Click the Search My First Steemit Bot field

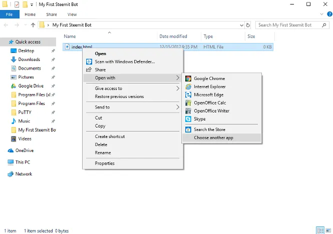tap(288, 25)
